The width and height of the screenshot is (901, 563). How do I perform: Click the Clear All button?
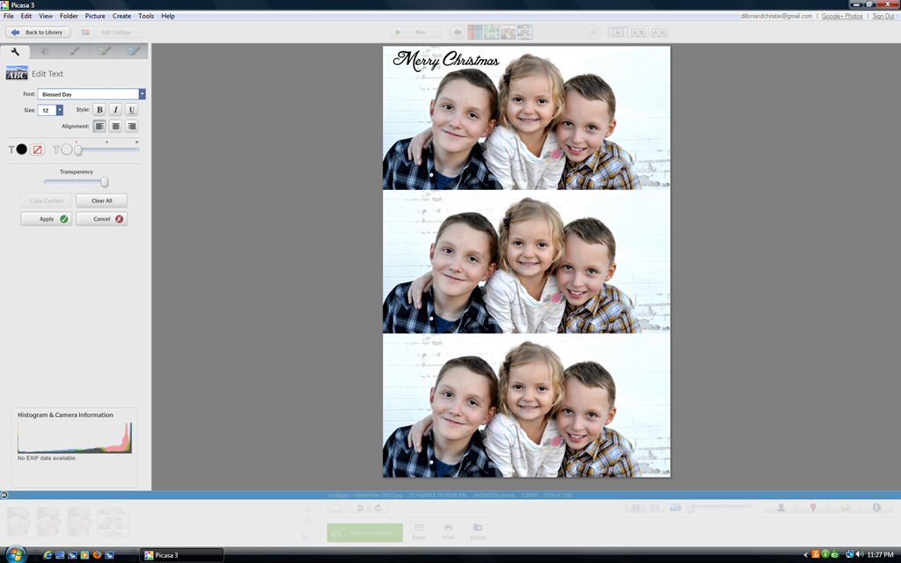pyautogui.click(x=102, y=201)
